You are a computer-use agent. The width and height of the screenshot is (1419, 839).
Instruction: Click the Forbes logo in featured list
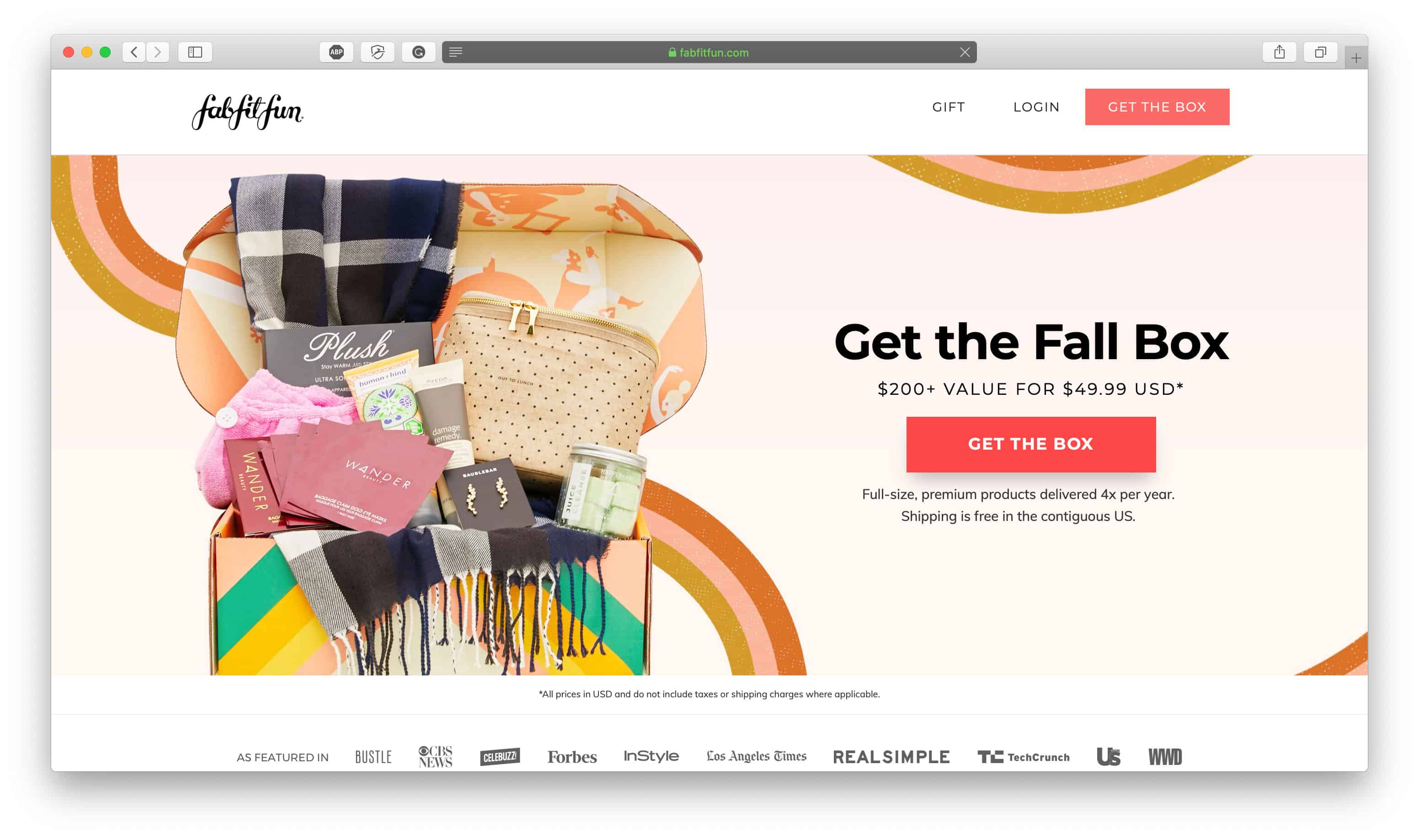point(572,756)
